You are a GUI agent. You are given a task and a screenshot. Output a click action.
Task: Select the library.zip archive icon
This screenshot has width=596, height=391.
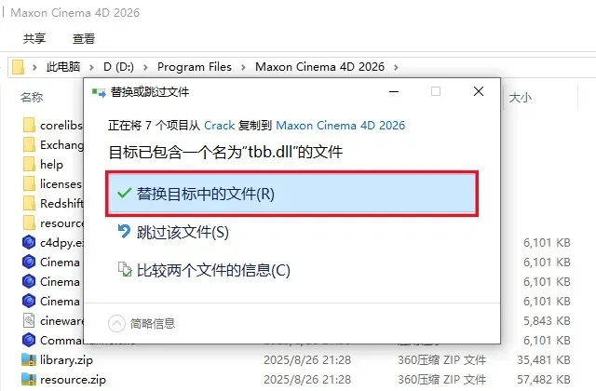coord(29,359)
